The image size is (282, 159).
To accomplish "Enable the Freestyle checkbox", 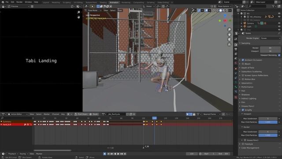I will [243, 144].
